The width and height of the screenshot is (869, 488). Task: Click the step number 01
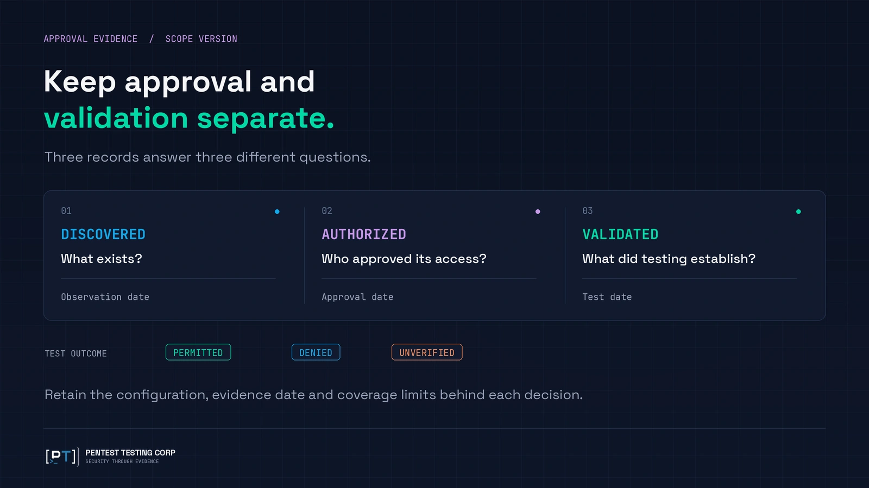[x=66, y=210]
